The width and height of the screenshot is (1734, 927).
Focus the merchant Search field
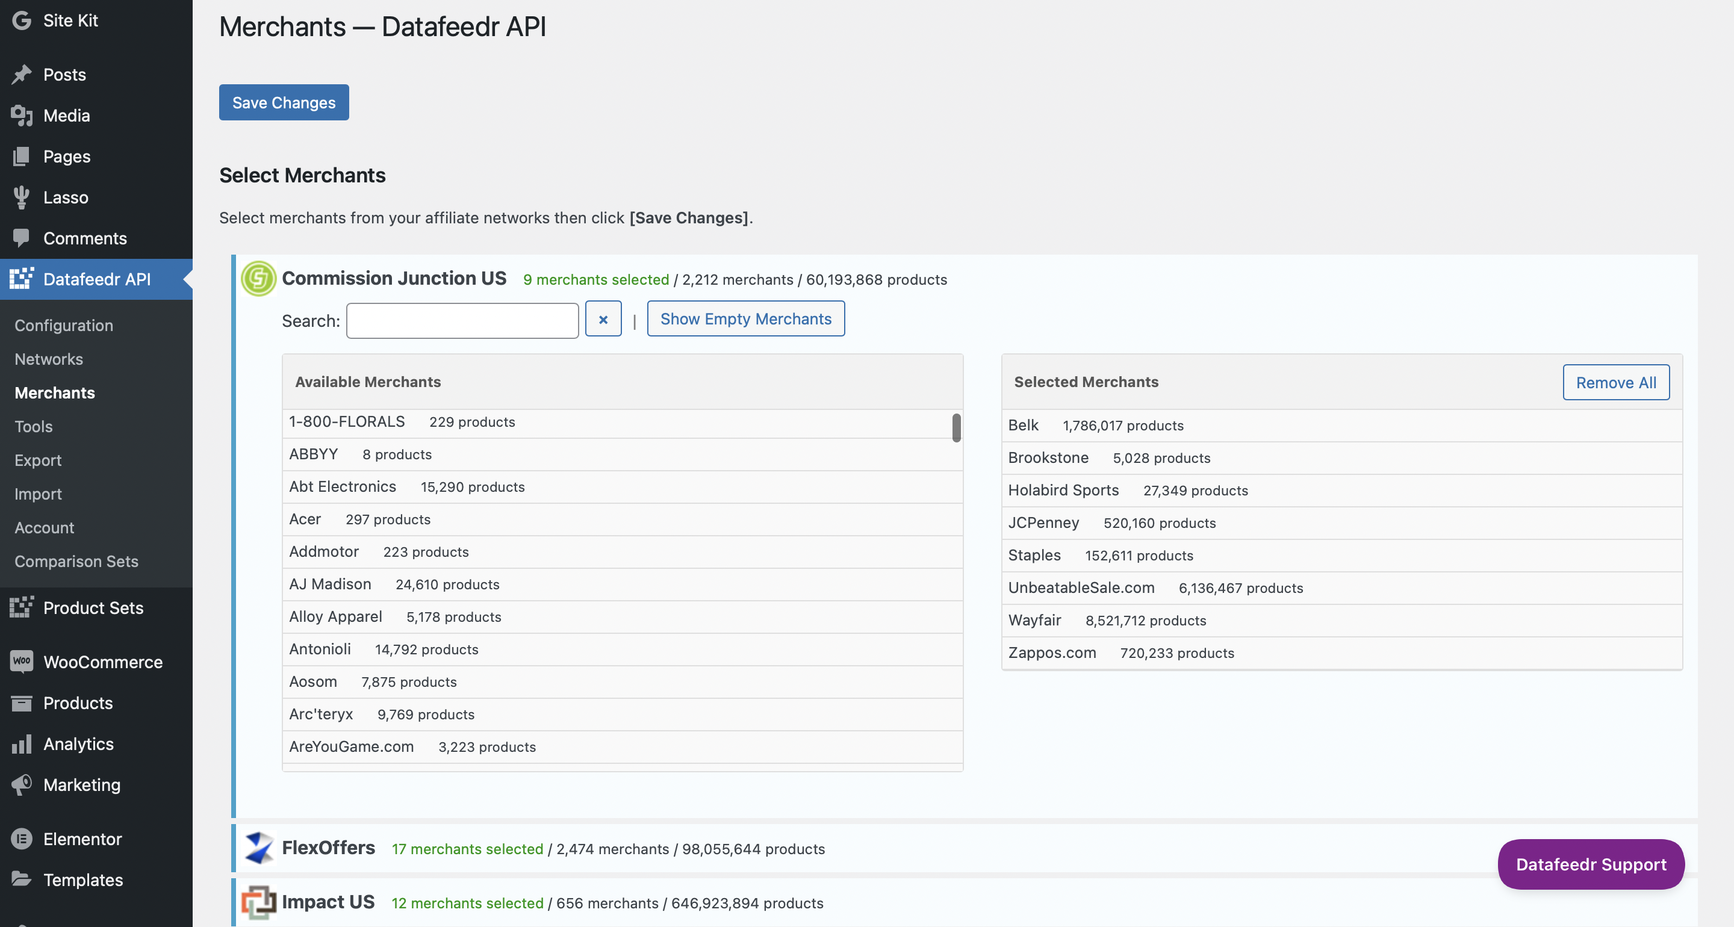(462, 320)
